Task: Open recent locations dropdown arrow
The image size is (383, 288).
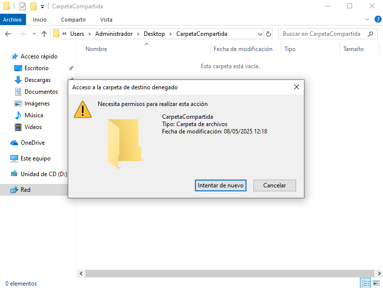Action: 34,34
